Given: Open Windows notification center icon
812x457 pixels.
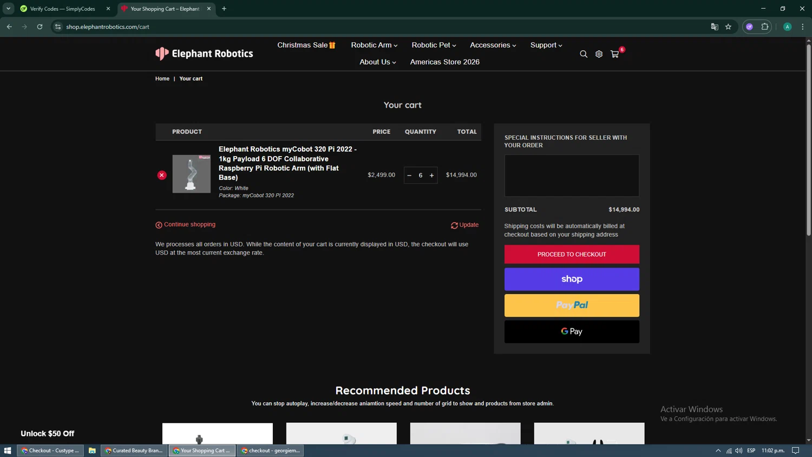Looking at the screenshot, I should click(x=796, y=451).
